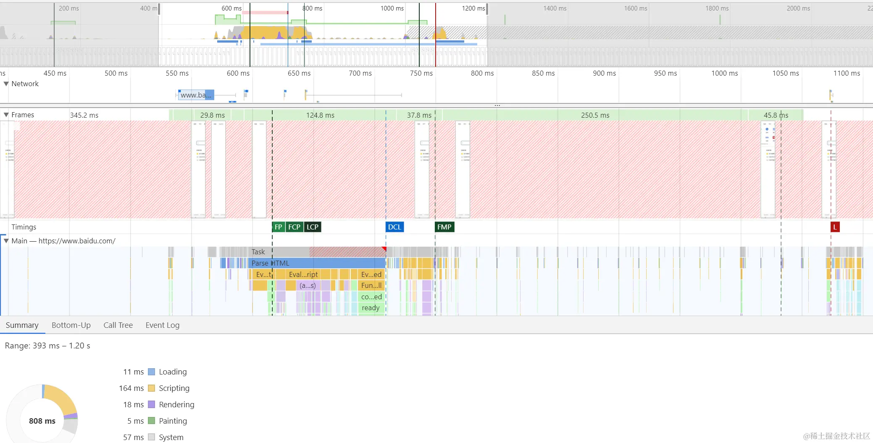The height and width of the screenshot is (443, 873).
Task: Select the DCL timing marker
Action: click(394, 227)
